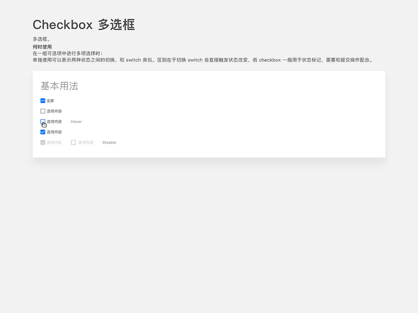Click the blue minus icon inside the 全部 checkbox
Image resolution: width=418 pixels, height=313 pixels.
click(x=43, y=101)
